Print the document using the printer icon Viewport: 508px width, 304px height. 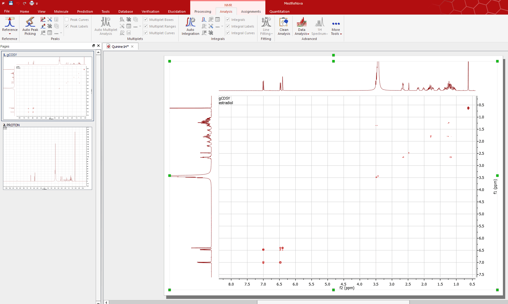32,3
